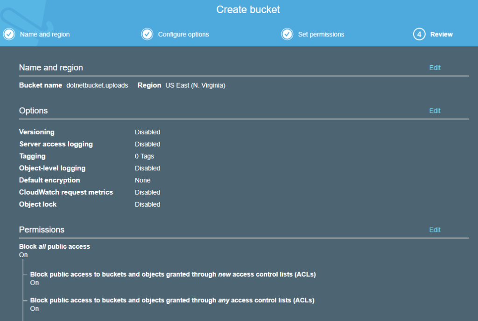This screenshot has width=478, height=321.
Task: Click the Name and region section heading
Action: click(x=51, y=68)
